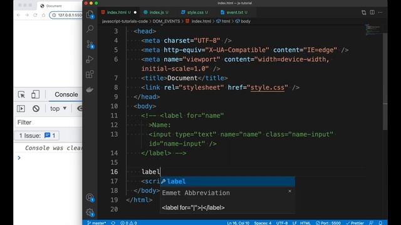Open notifications bell in status bar
401x225 pixels.
(380, 222)
